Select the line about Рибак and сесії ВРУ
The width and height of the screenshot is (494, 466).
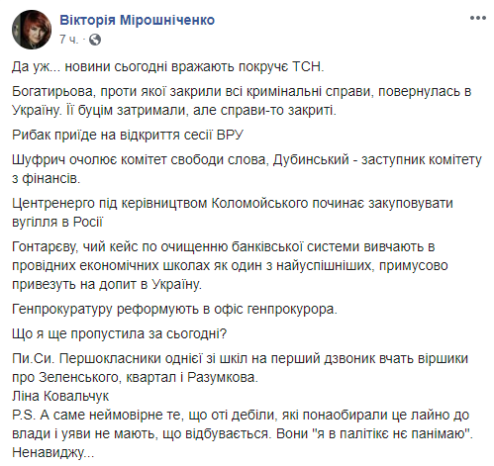(x=128, y=135)
